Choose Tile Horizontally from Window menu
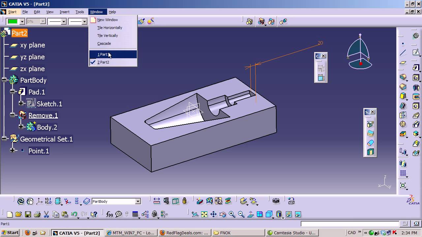Viewport: 422px width, 237px height. point(109,28)
